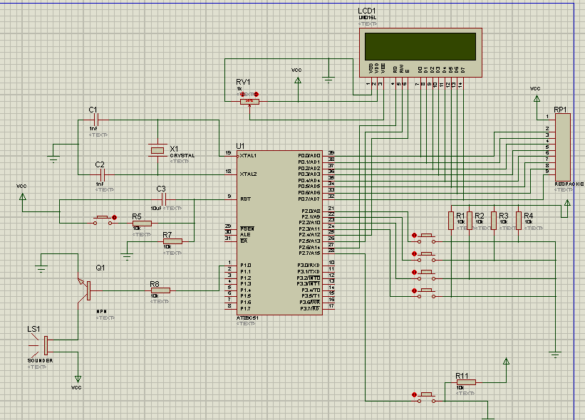Screen dimensions: 585x420
Task: Click the ground symbol left of C1
Action: click(x=53, y=159)
